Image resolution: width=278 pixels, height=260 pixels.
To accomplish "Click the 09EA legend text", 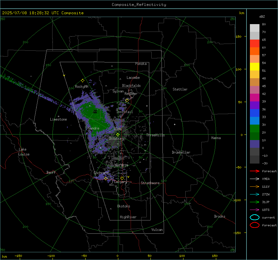I will pos(266,179).
